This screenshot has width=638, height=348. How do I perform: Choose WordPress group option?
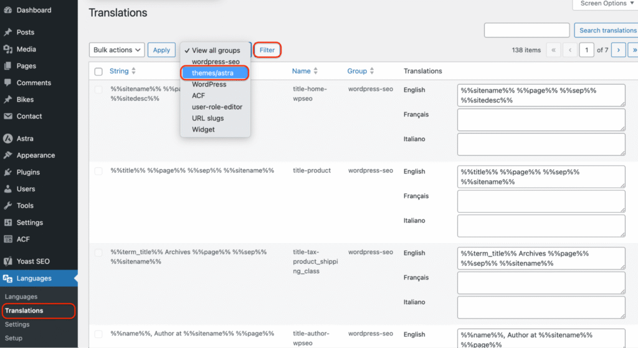click(215, 85)
